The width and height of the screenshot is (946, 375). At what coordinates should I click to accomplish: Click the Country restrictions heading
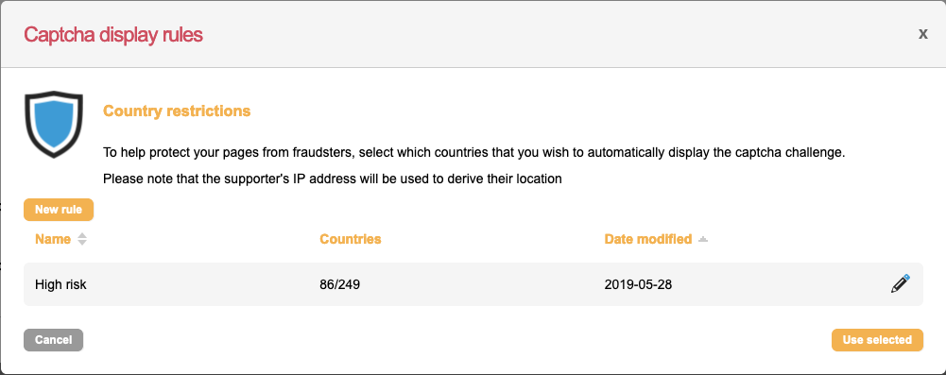(177, 111)
